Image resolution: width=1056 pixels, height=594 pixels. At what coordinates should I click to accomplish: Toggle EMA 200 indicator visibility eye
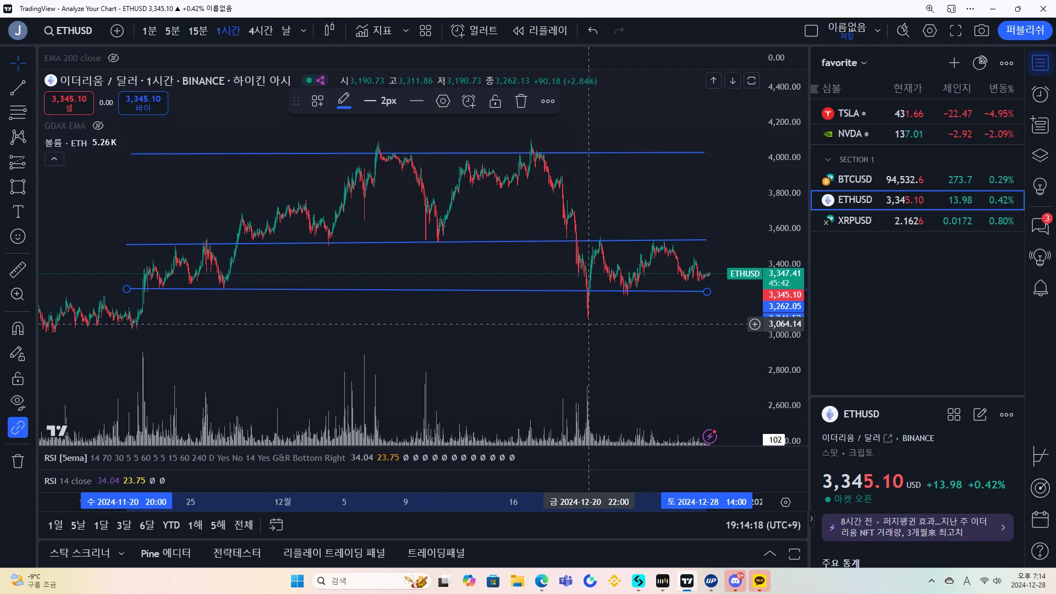[113, 58]
